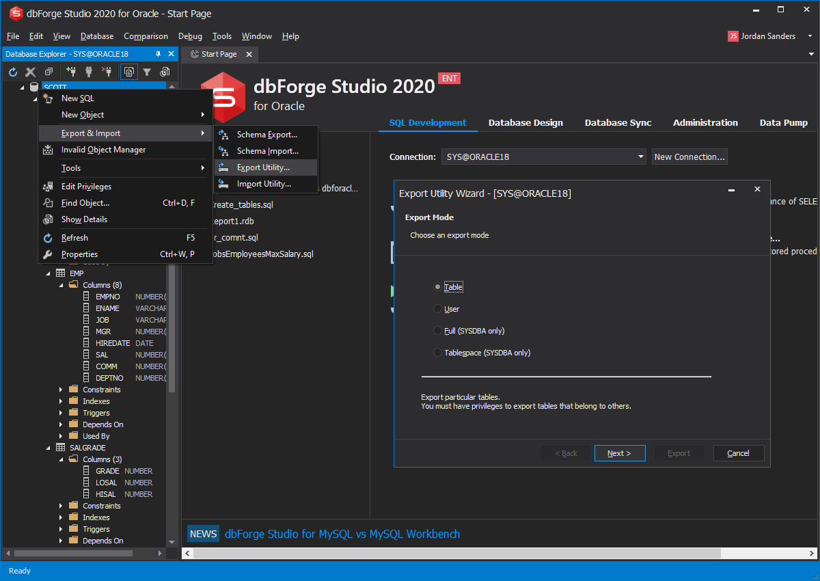The image size is (820, 581).
Task: Open the tab list arrow beside Start Page
Action: pyautogui.click(x=811, y=54)
